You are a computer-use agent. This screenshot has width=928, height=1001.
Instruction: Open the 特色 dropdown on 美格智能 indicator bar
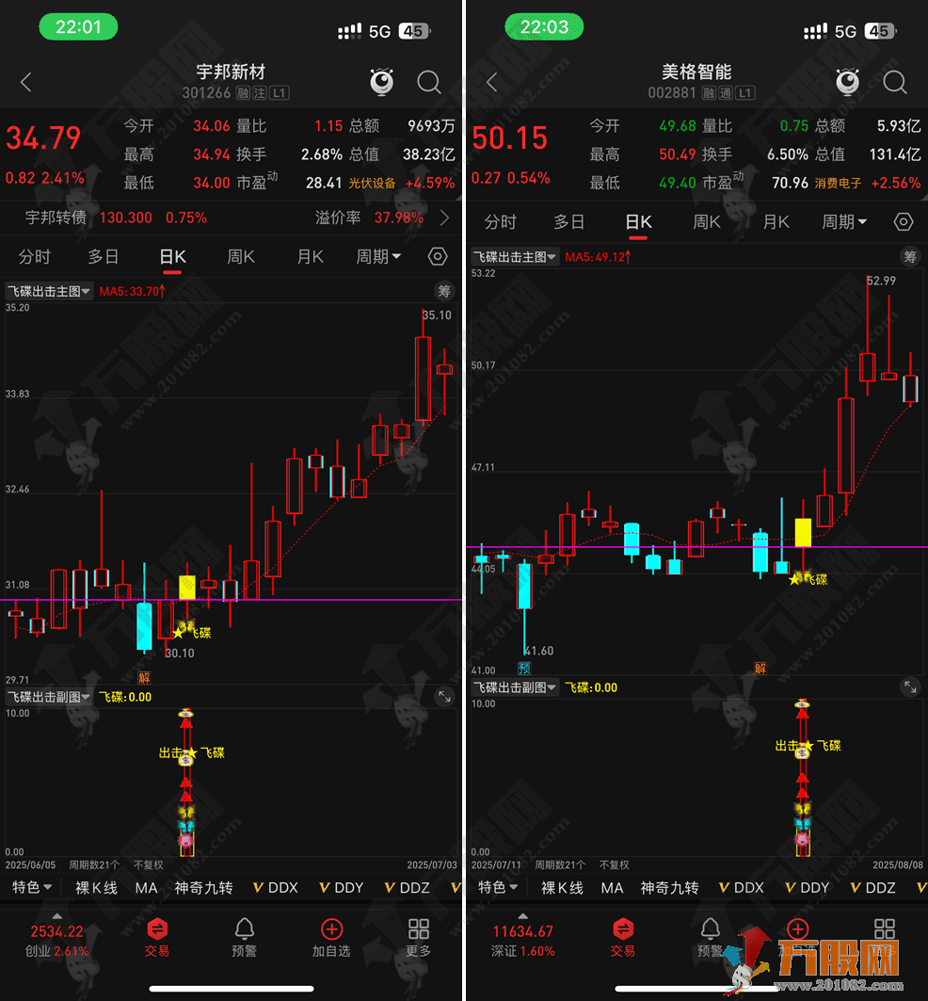click(498, 887)
